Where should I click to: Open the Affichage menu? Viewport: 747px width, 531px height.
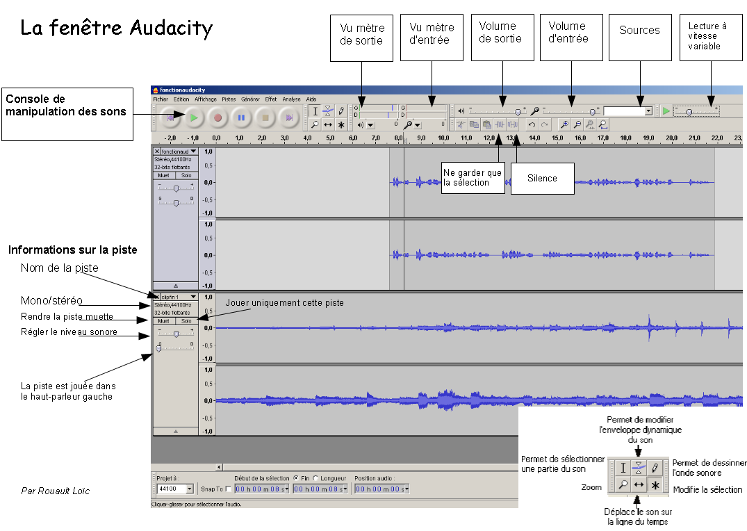point(205,99)
